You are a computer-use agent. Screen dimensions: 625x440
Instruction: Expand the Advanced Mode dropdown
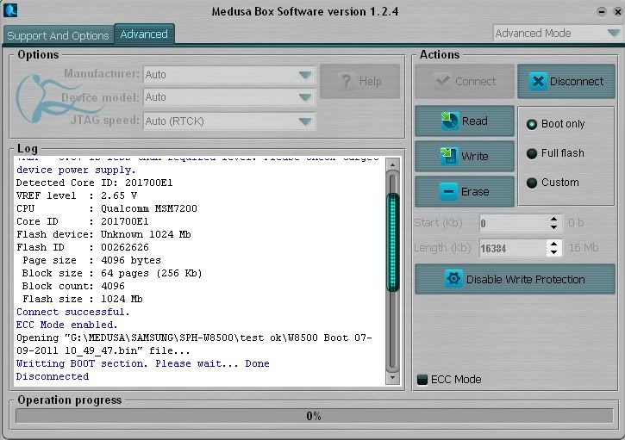557,33
